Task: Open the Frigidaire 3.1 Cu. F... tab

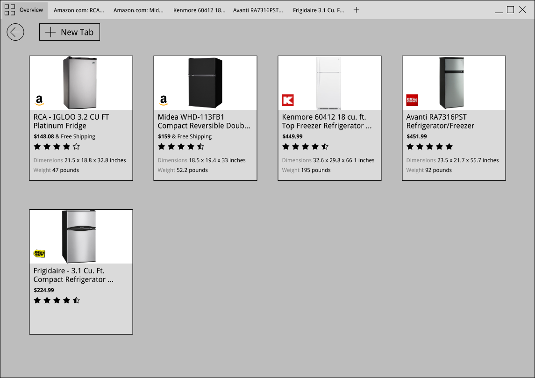Action: [318, 10]
